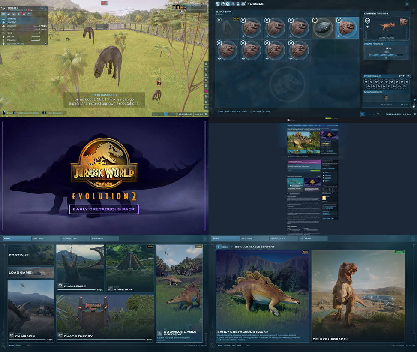Click the Add to Slot hint in Fossils
The width and height of the screenshot is (417, 352).
point(227,111)
